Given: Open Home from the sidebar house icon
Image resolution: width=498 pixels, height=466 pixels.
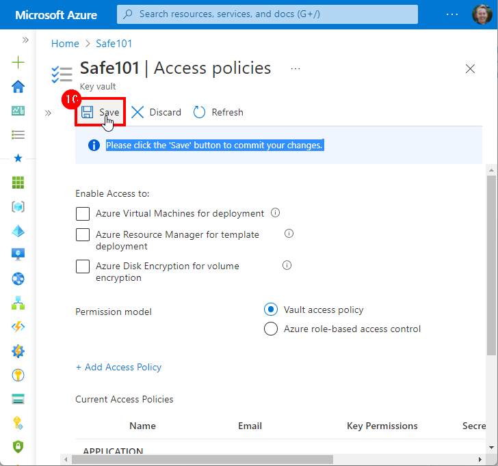Looking at the screenshot, I should pos(18,86).
